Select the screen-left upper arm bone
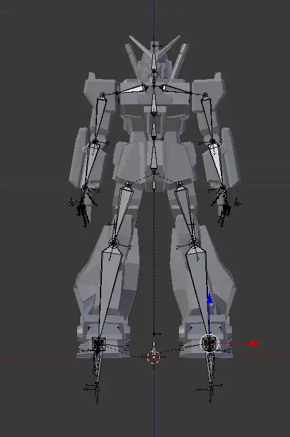This screenshot has width=290, height=437. 99,118
